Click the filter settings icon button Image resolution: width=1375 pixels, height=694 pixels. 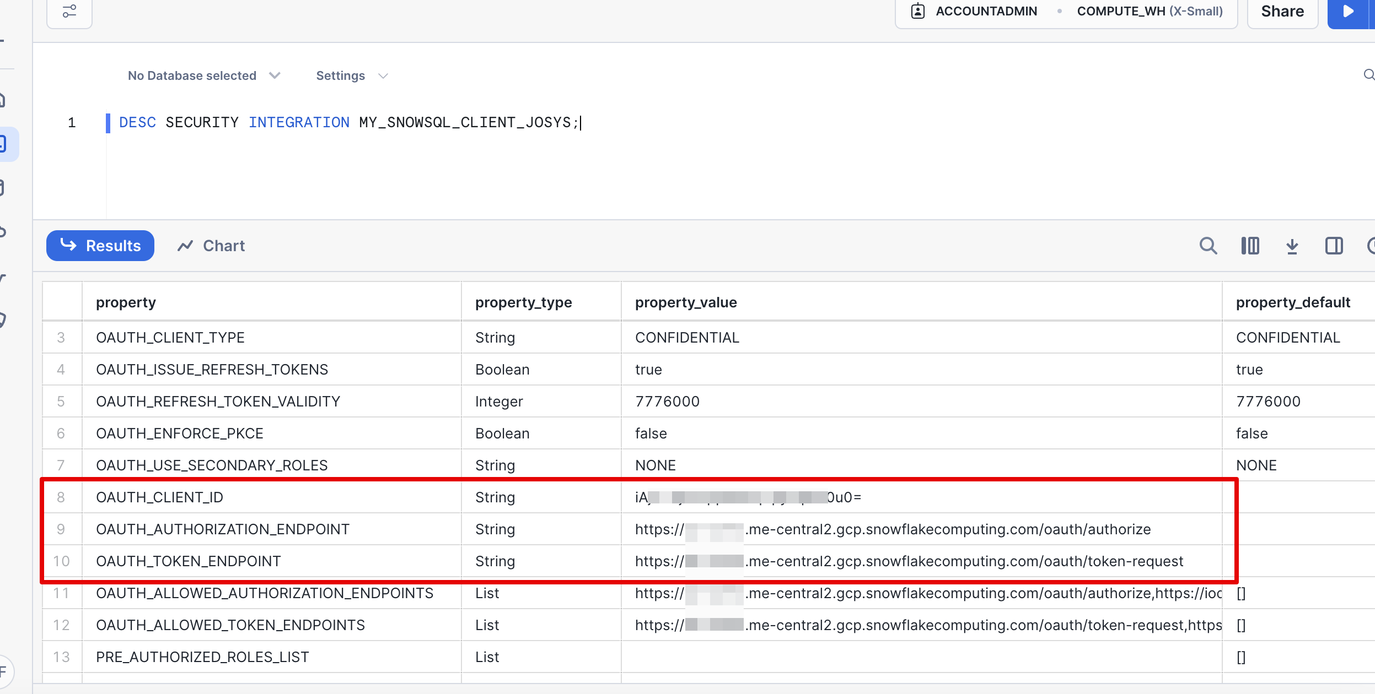69,11
